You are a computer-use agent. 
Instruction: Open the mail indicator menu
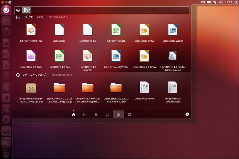click(x=209, y=2)
